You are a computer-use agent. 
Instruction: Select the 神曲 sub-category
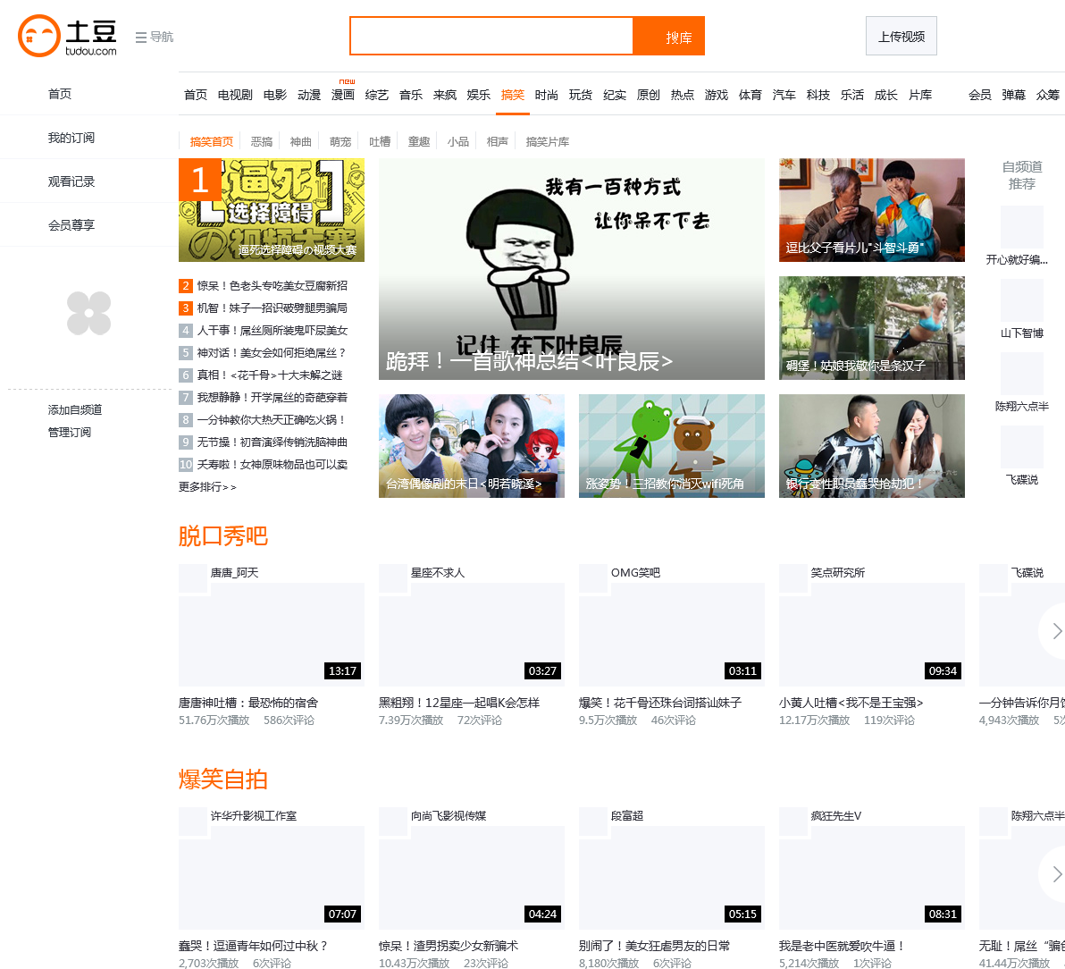tap(301, 141)
